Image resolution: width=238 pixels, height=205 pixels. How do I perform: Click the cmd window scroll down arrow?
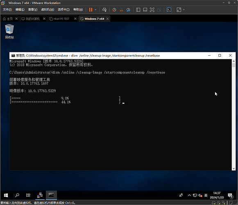[233, 169]
